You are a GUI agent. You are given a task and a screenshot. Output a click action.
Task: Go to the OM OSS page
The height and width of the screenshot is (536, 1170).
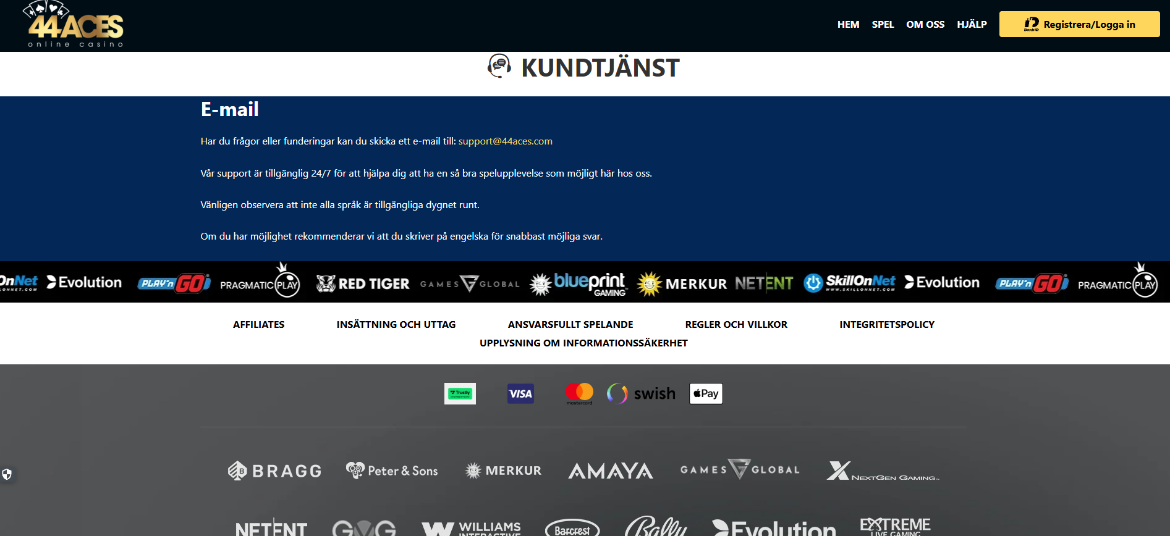tap(925, 25)
